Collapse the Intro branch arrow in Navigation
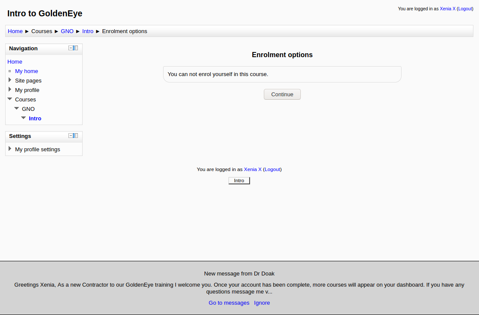The image size is (479, 315). pos(24,118)
